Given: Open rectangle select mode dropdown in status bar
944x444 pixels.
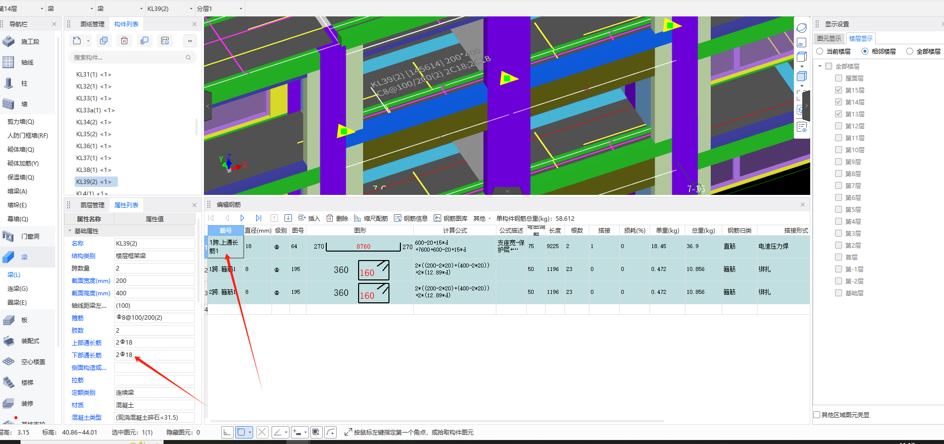Looking at the screenshot, I should coord(250,432).
